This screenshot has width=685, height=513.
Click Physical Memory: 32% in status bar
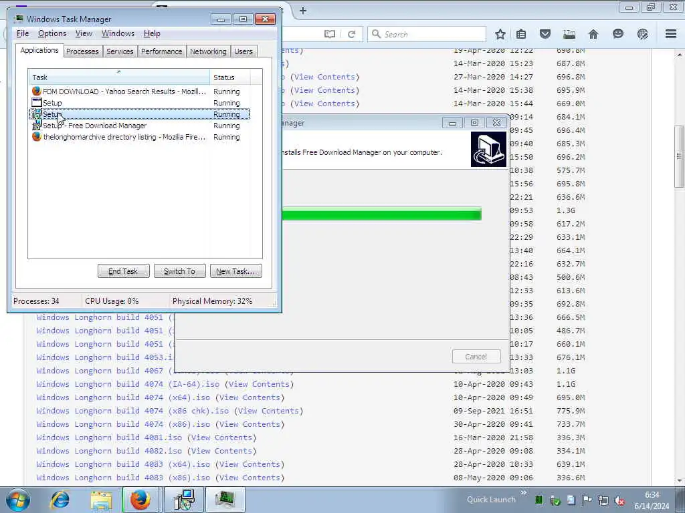point(212,301)
